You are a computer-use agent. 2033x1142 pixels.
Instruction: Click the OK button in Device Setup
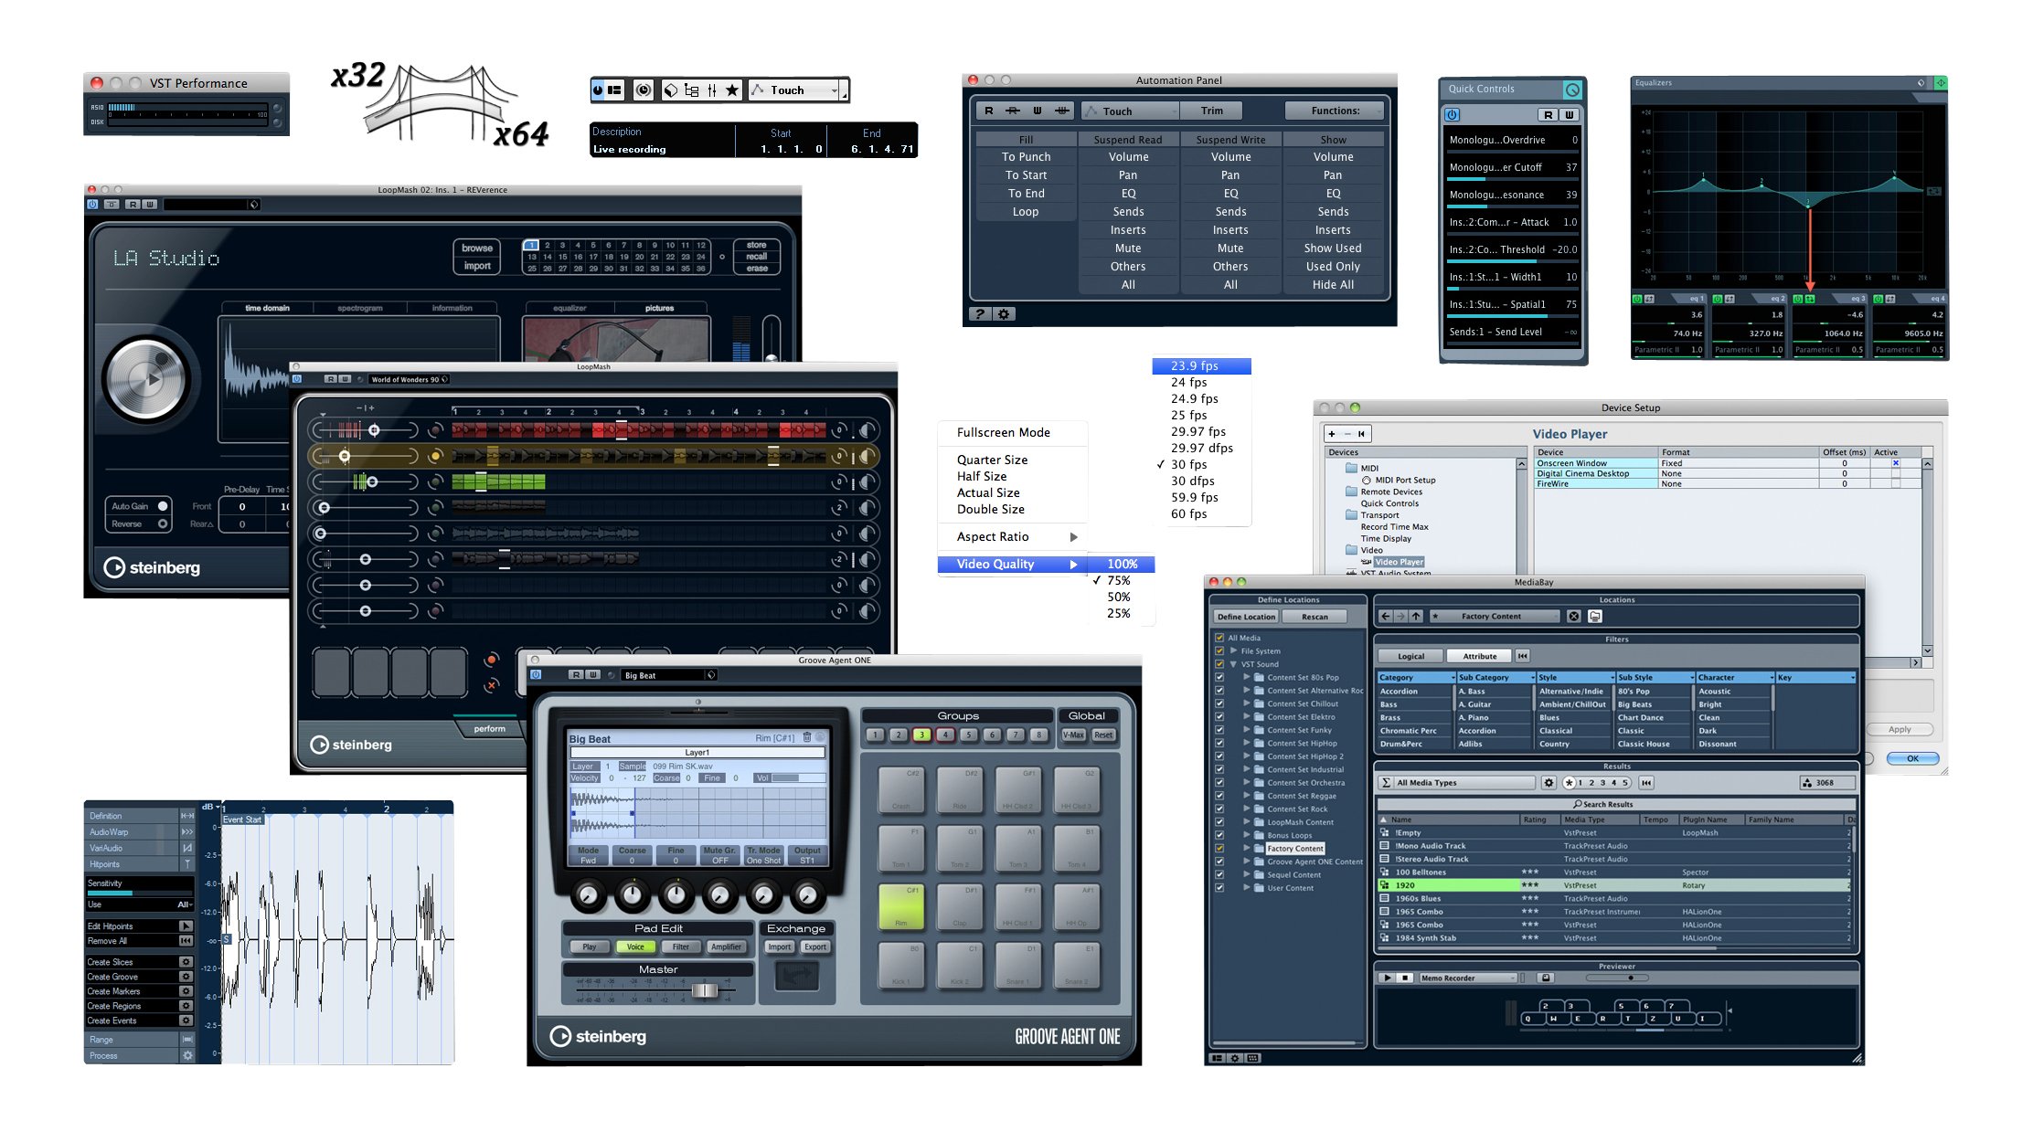[x=1911, y=759]
